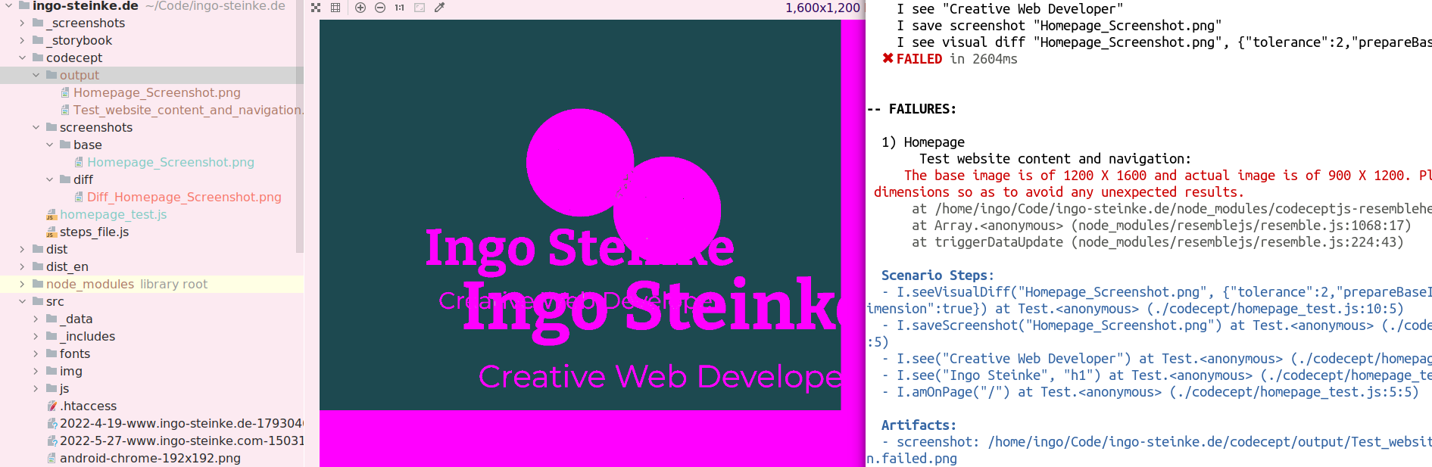
Task: Fit image zoom to window
Action: click(420, 8)
